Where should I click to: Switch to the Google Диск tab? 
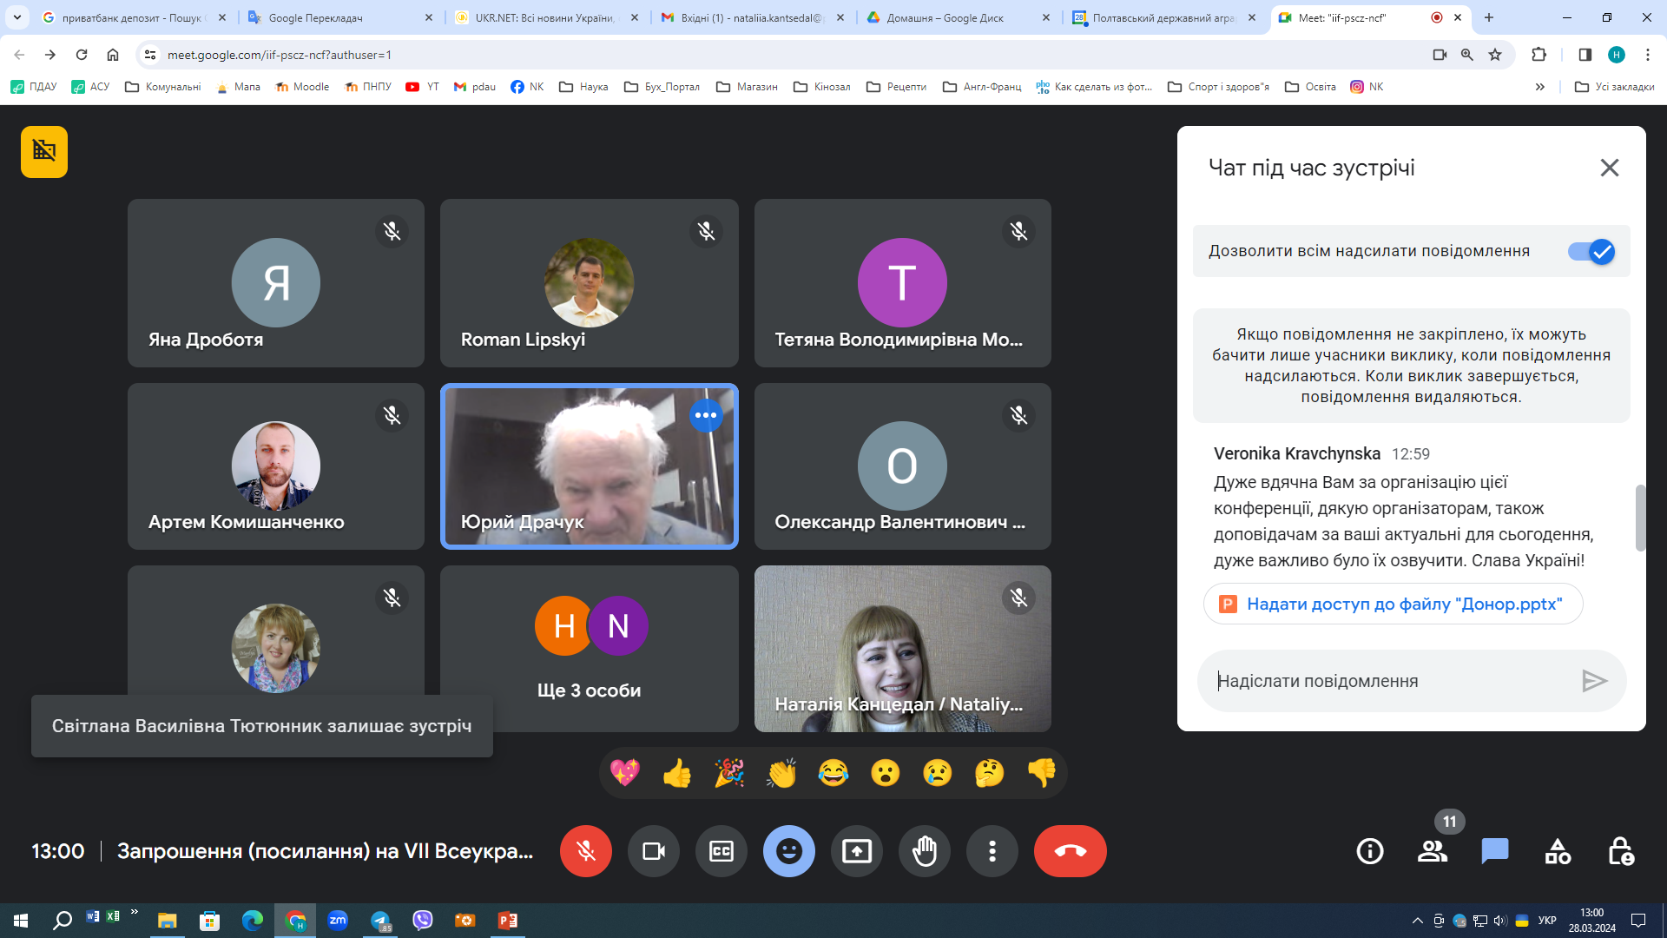coord(958,17)
